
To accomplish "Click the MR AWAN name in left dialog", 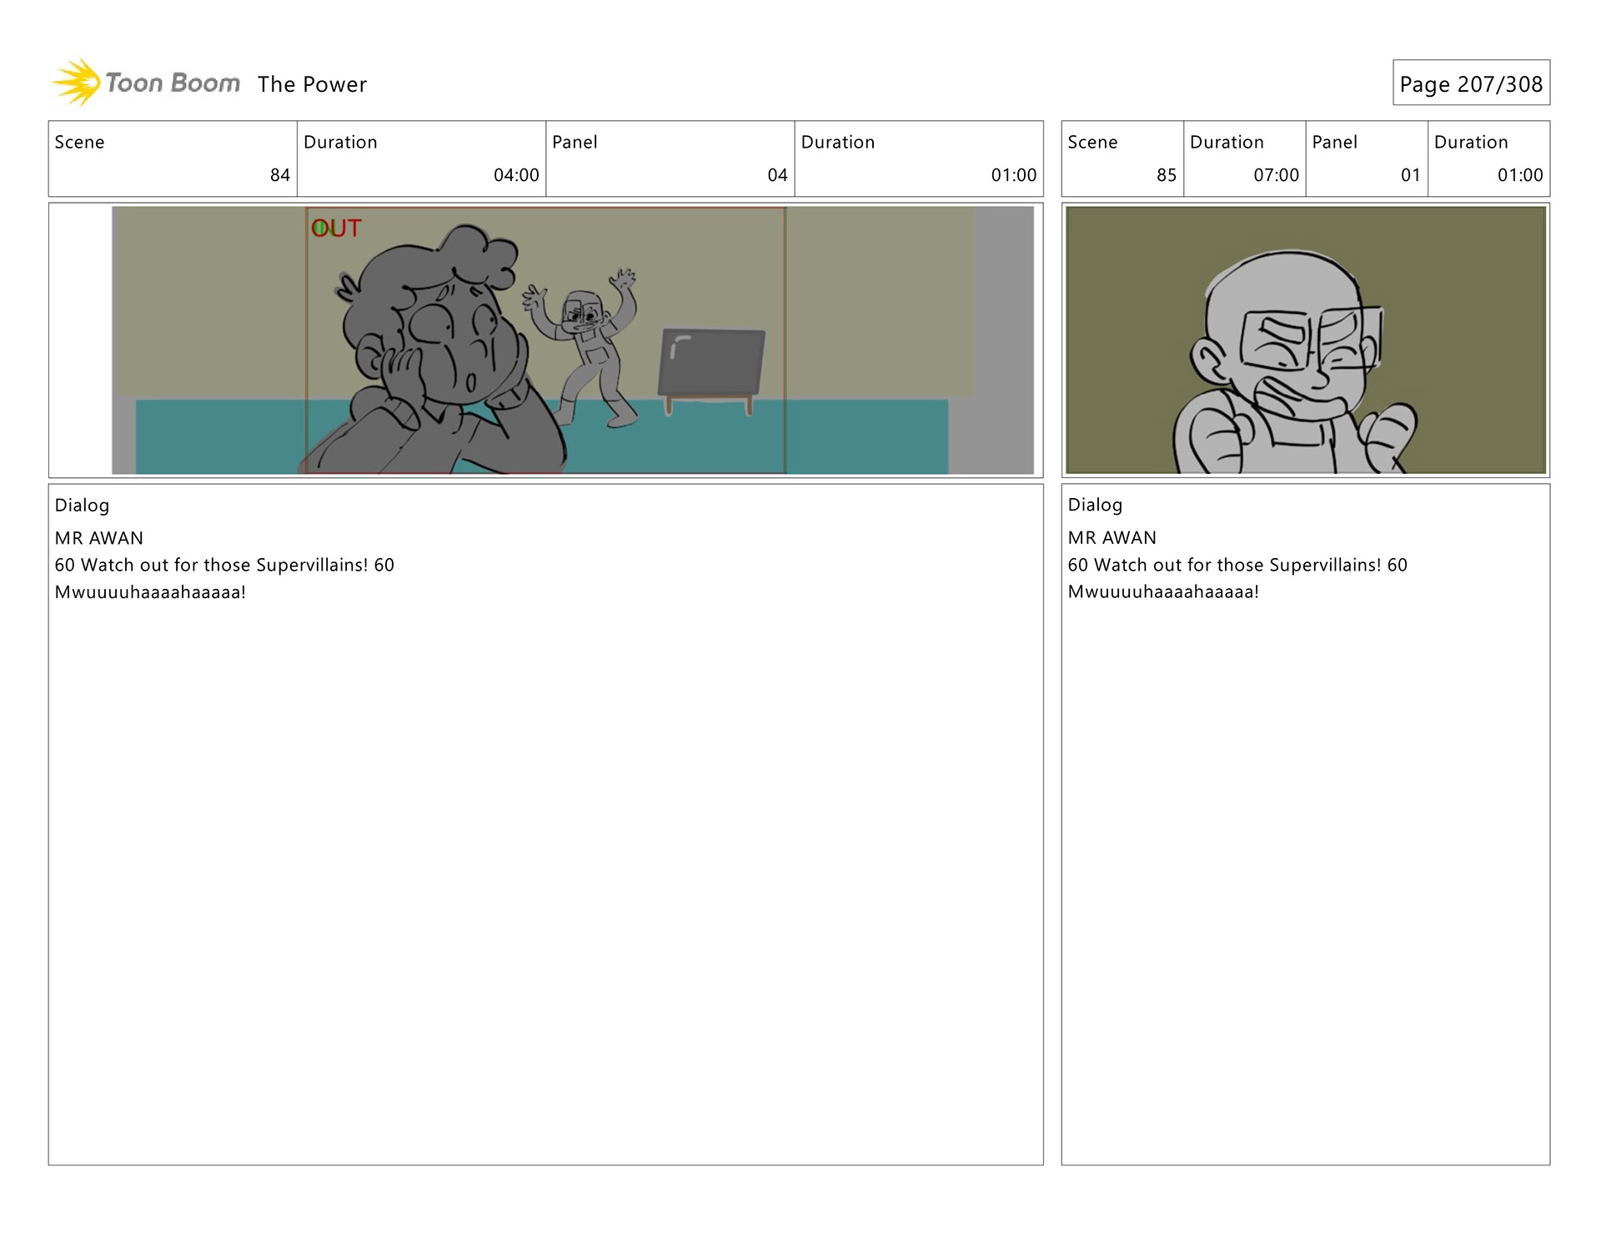I will pos(99,538).
